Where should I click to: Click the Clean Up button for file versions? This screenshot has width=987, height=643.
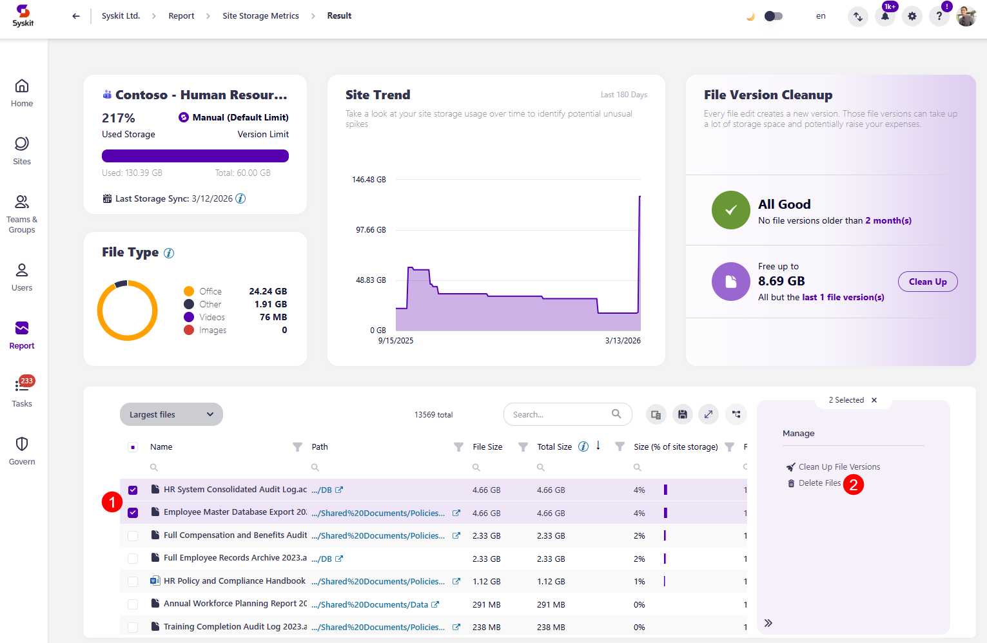click(928, 282)
